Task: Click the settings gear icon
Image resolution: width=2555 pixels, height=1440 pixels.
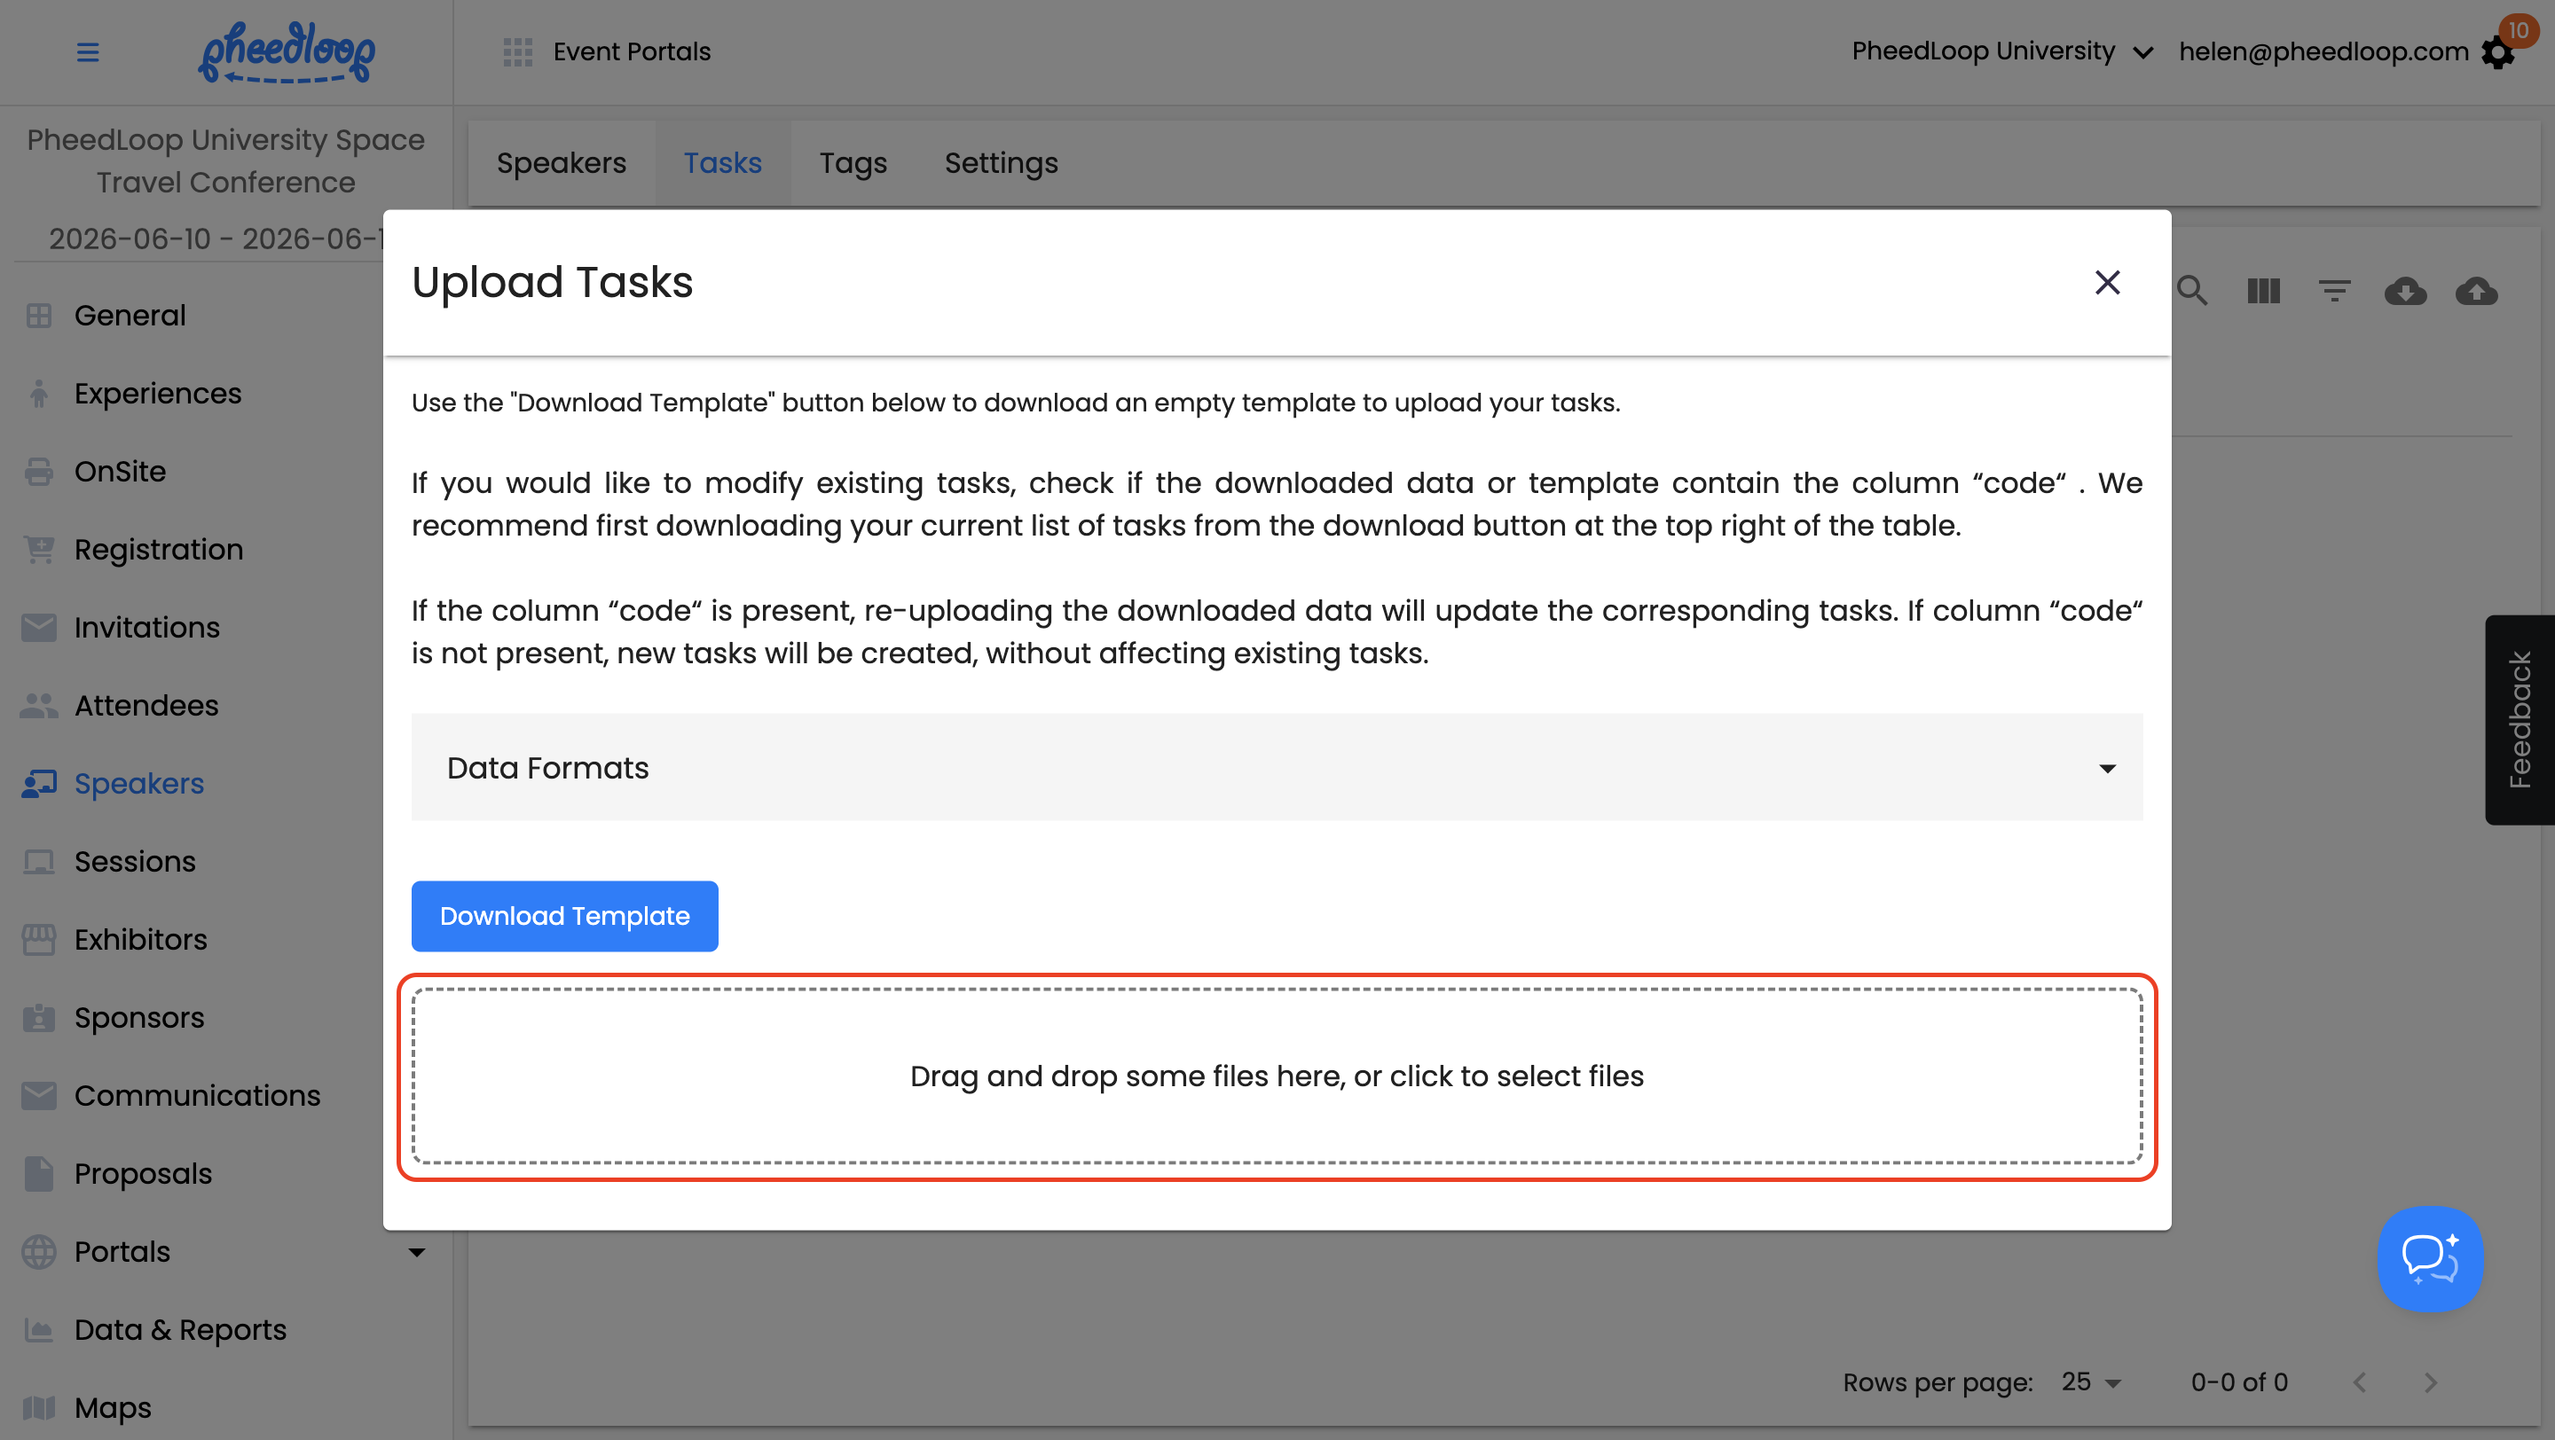Action: pos(2496,52)
